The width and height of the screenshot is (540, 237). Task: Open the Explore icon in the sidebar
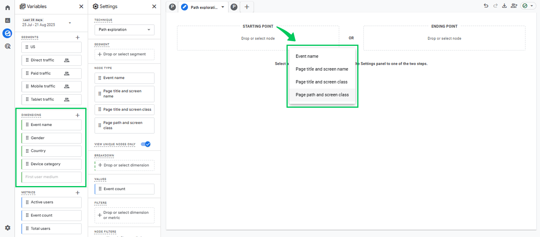tap(7, 33)
